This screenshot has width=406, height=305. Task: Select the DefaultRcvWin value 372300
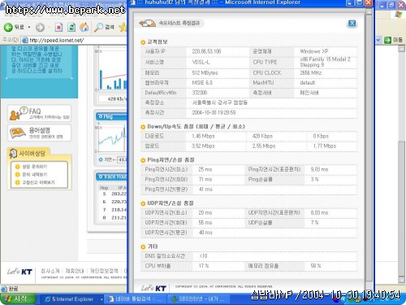[x=200, y=93]
